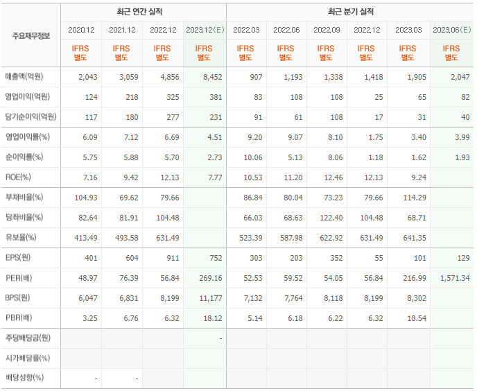This screenshot has height=391, width=477.
Task: Click the 11,177 estimated BPS value
Action: pos(211,298)
